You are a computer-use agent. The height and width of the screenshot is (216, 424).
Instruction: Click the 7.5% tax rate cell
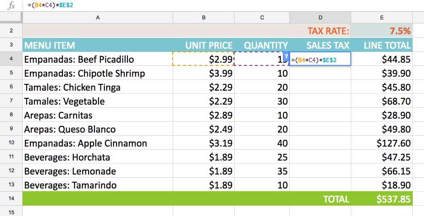click(382, 31)
